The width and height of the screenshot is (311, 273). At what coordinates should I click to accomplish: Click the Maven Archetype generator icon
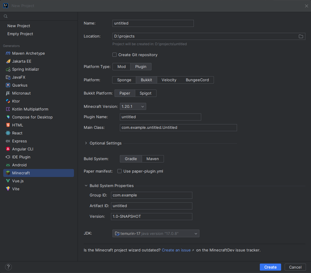(x=8, y=53)
